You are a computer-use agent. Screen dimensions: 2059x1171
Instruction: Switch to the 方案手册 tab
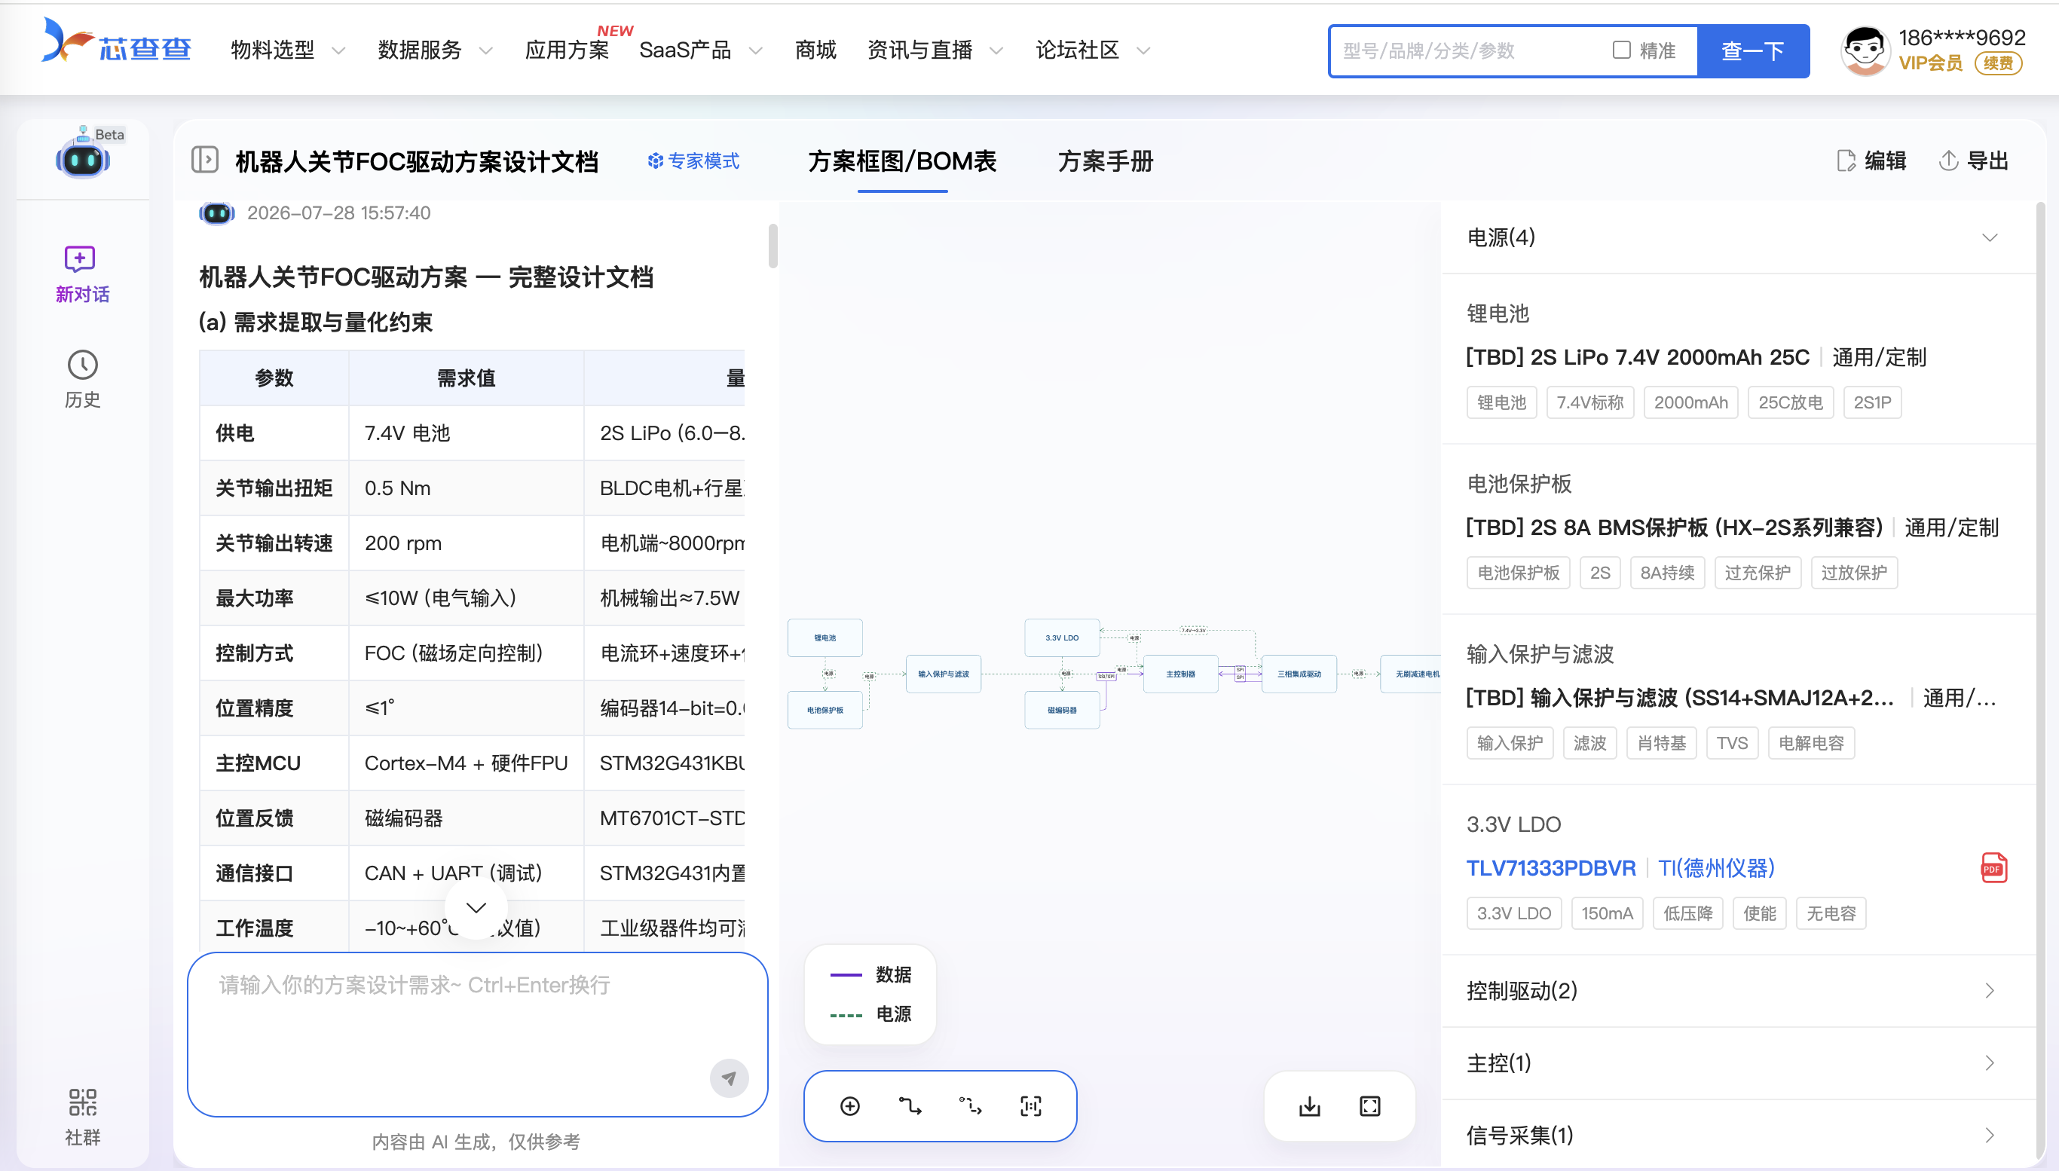(x=1105, y=161)
